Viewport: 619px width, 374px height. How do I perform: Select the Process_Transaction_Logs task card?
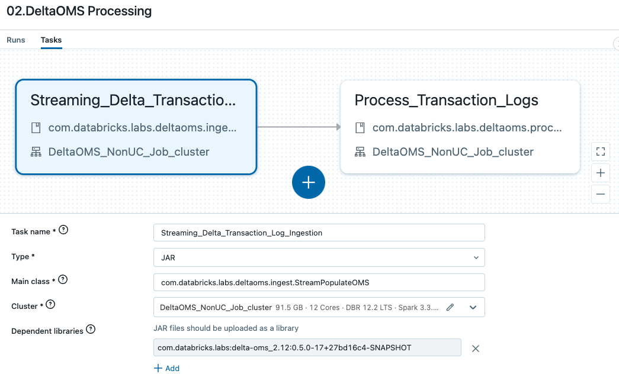(460, 127)
